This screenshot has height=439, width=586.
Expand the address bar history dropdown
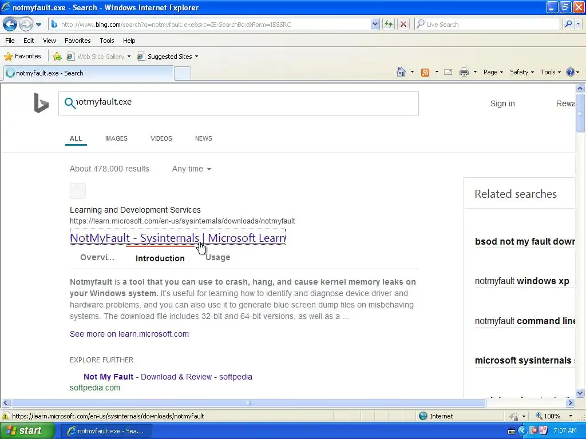click(375, 25)
